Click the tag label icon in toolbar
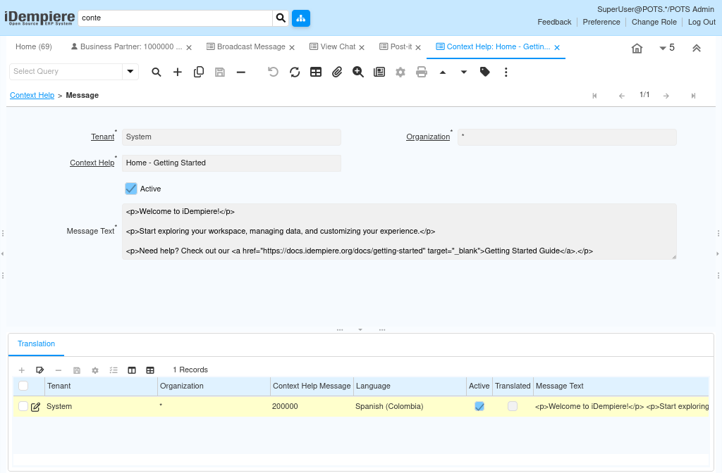This screenshot has width=722, height=473. (x=484, y=72)
